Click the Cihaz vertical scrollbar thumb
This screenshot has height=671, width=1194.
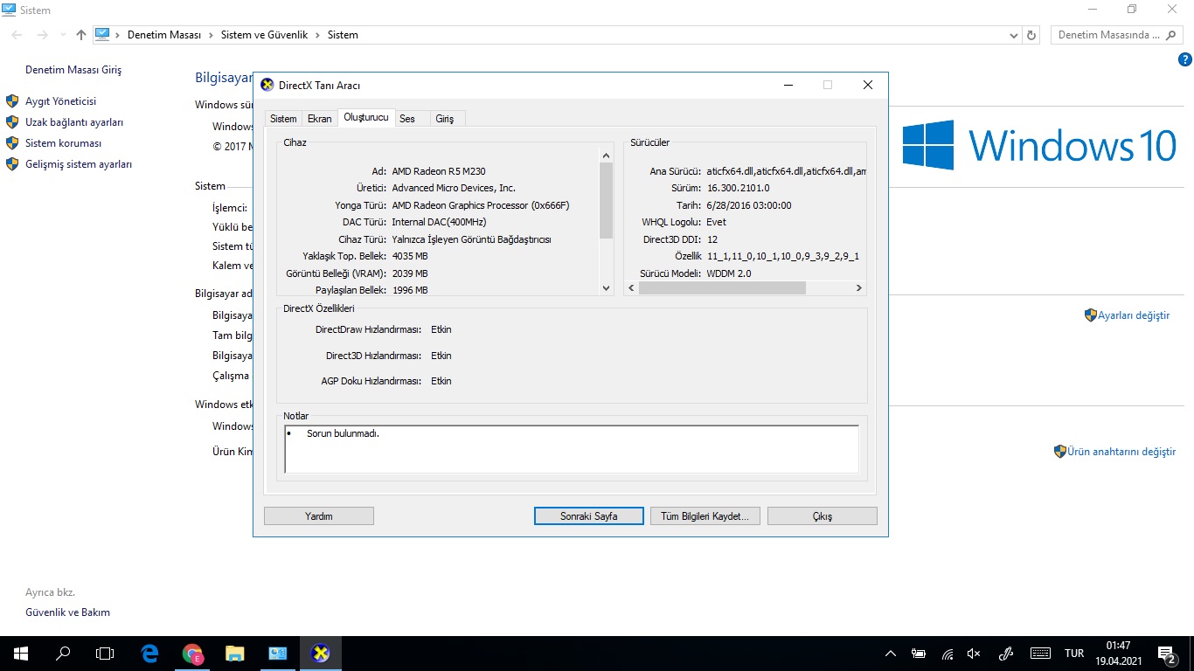pyautogui.click(x=607, y=200)
